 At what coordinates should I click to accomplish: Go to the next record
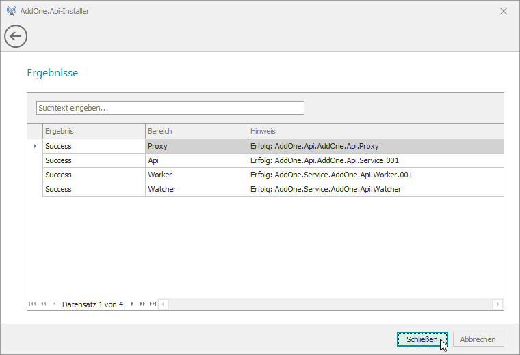(132, 304)
